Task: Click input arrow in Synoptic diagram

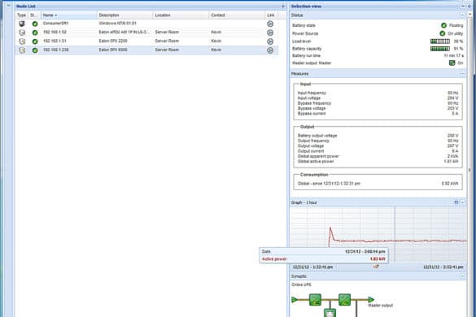Action: click(295, 300)
